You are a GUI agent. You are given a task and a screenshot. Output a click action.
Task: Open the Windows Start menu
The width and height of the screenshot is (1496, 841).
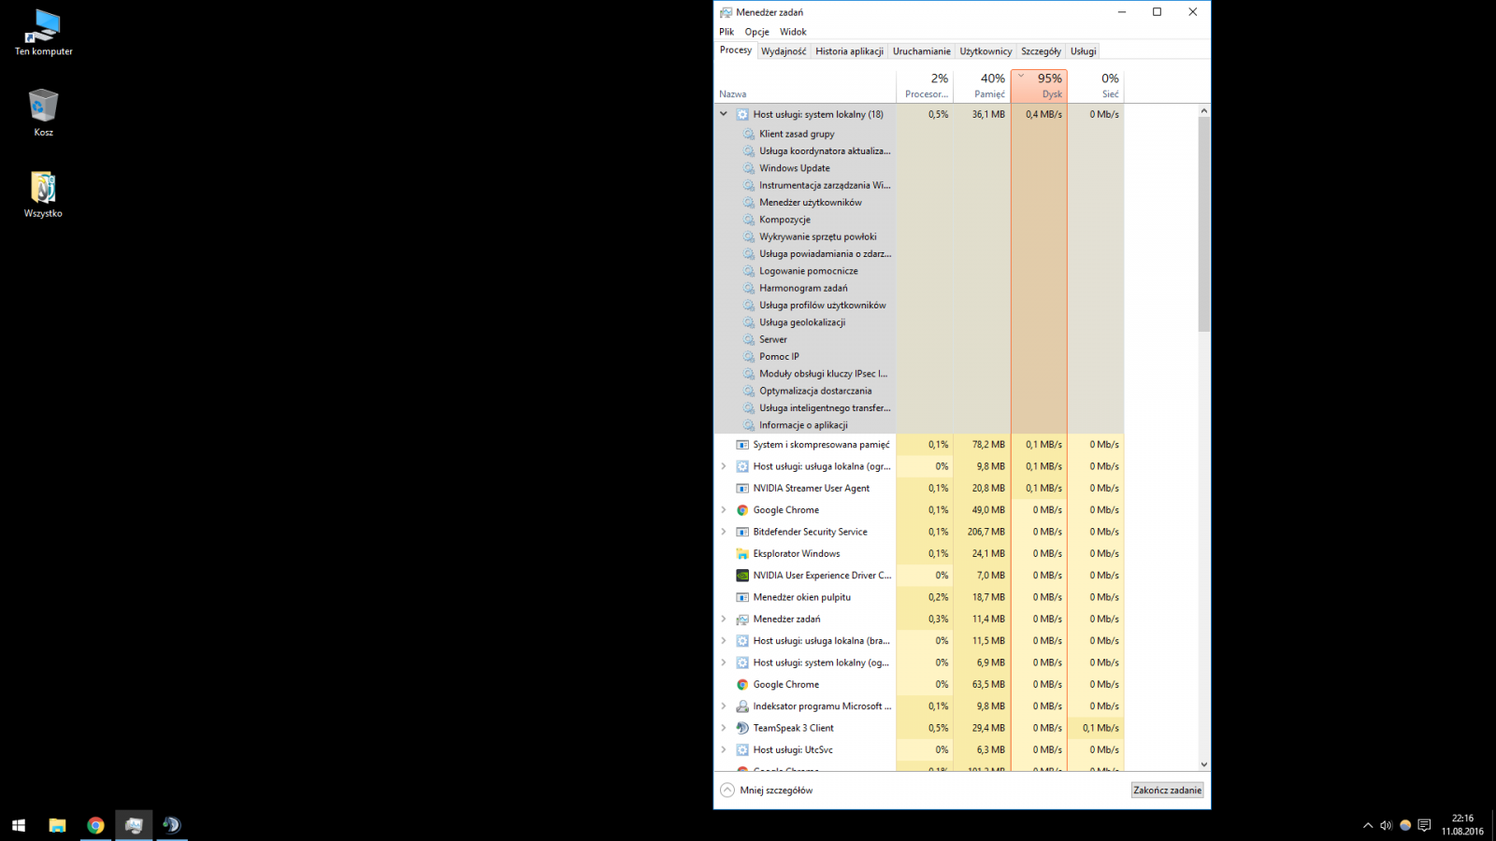(x=19, y=825)
